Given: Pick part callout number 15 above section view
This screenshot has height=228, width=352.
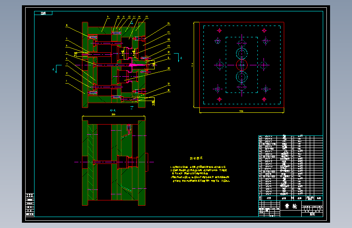Looking at the screenshot, I should tap(147, 17).
